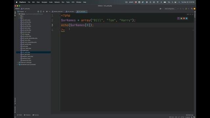Select m7_ex1.php in project tree

coord(26,54)
